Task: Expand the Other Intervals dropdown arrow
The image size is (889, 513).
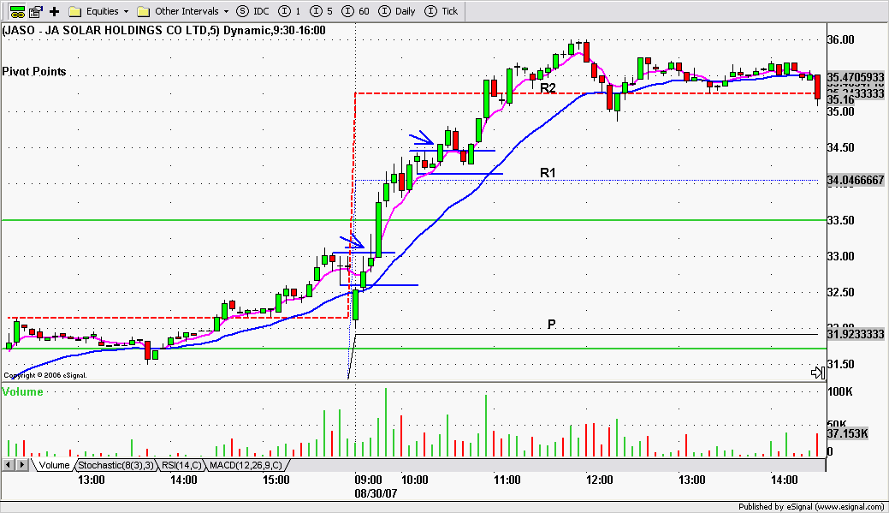Action: [x=226, y=11]
